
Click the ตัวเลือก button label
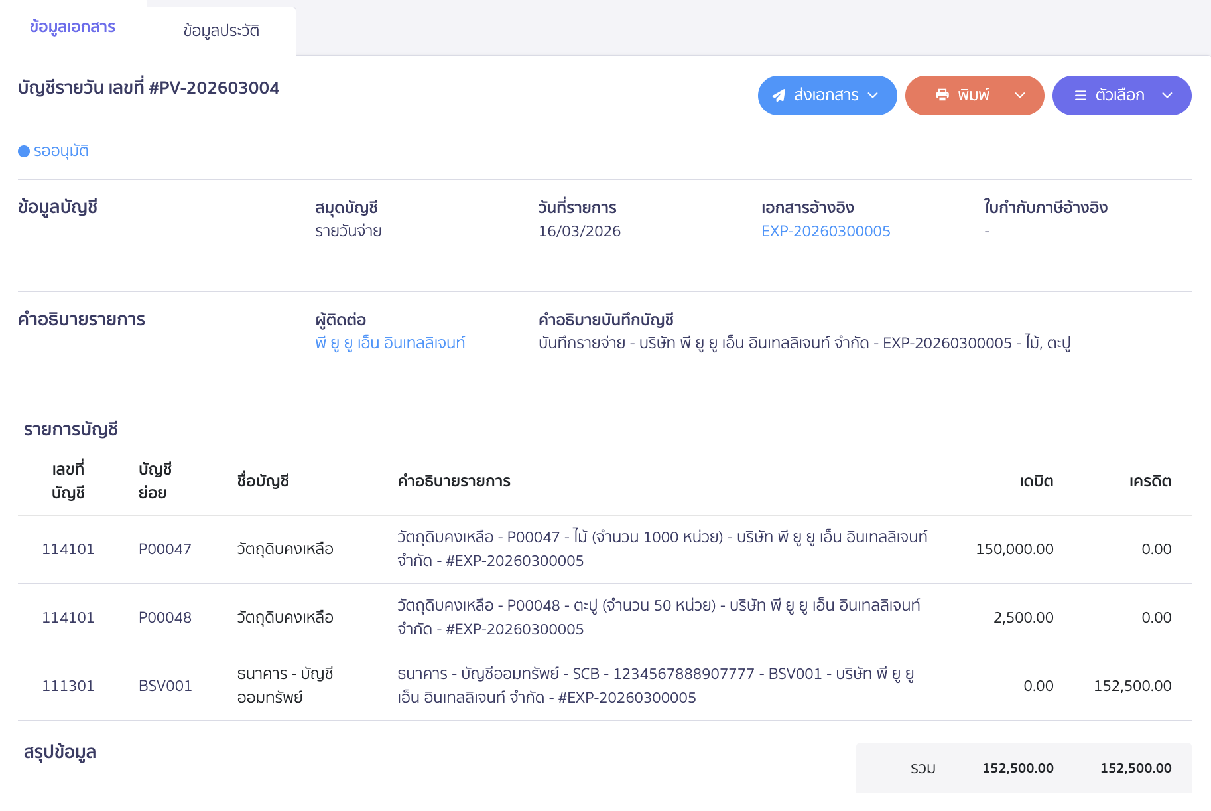[x=1119, y=96]
